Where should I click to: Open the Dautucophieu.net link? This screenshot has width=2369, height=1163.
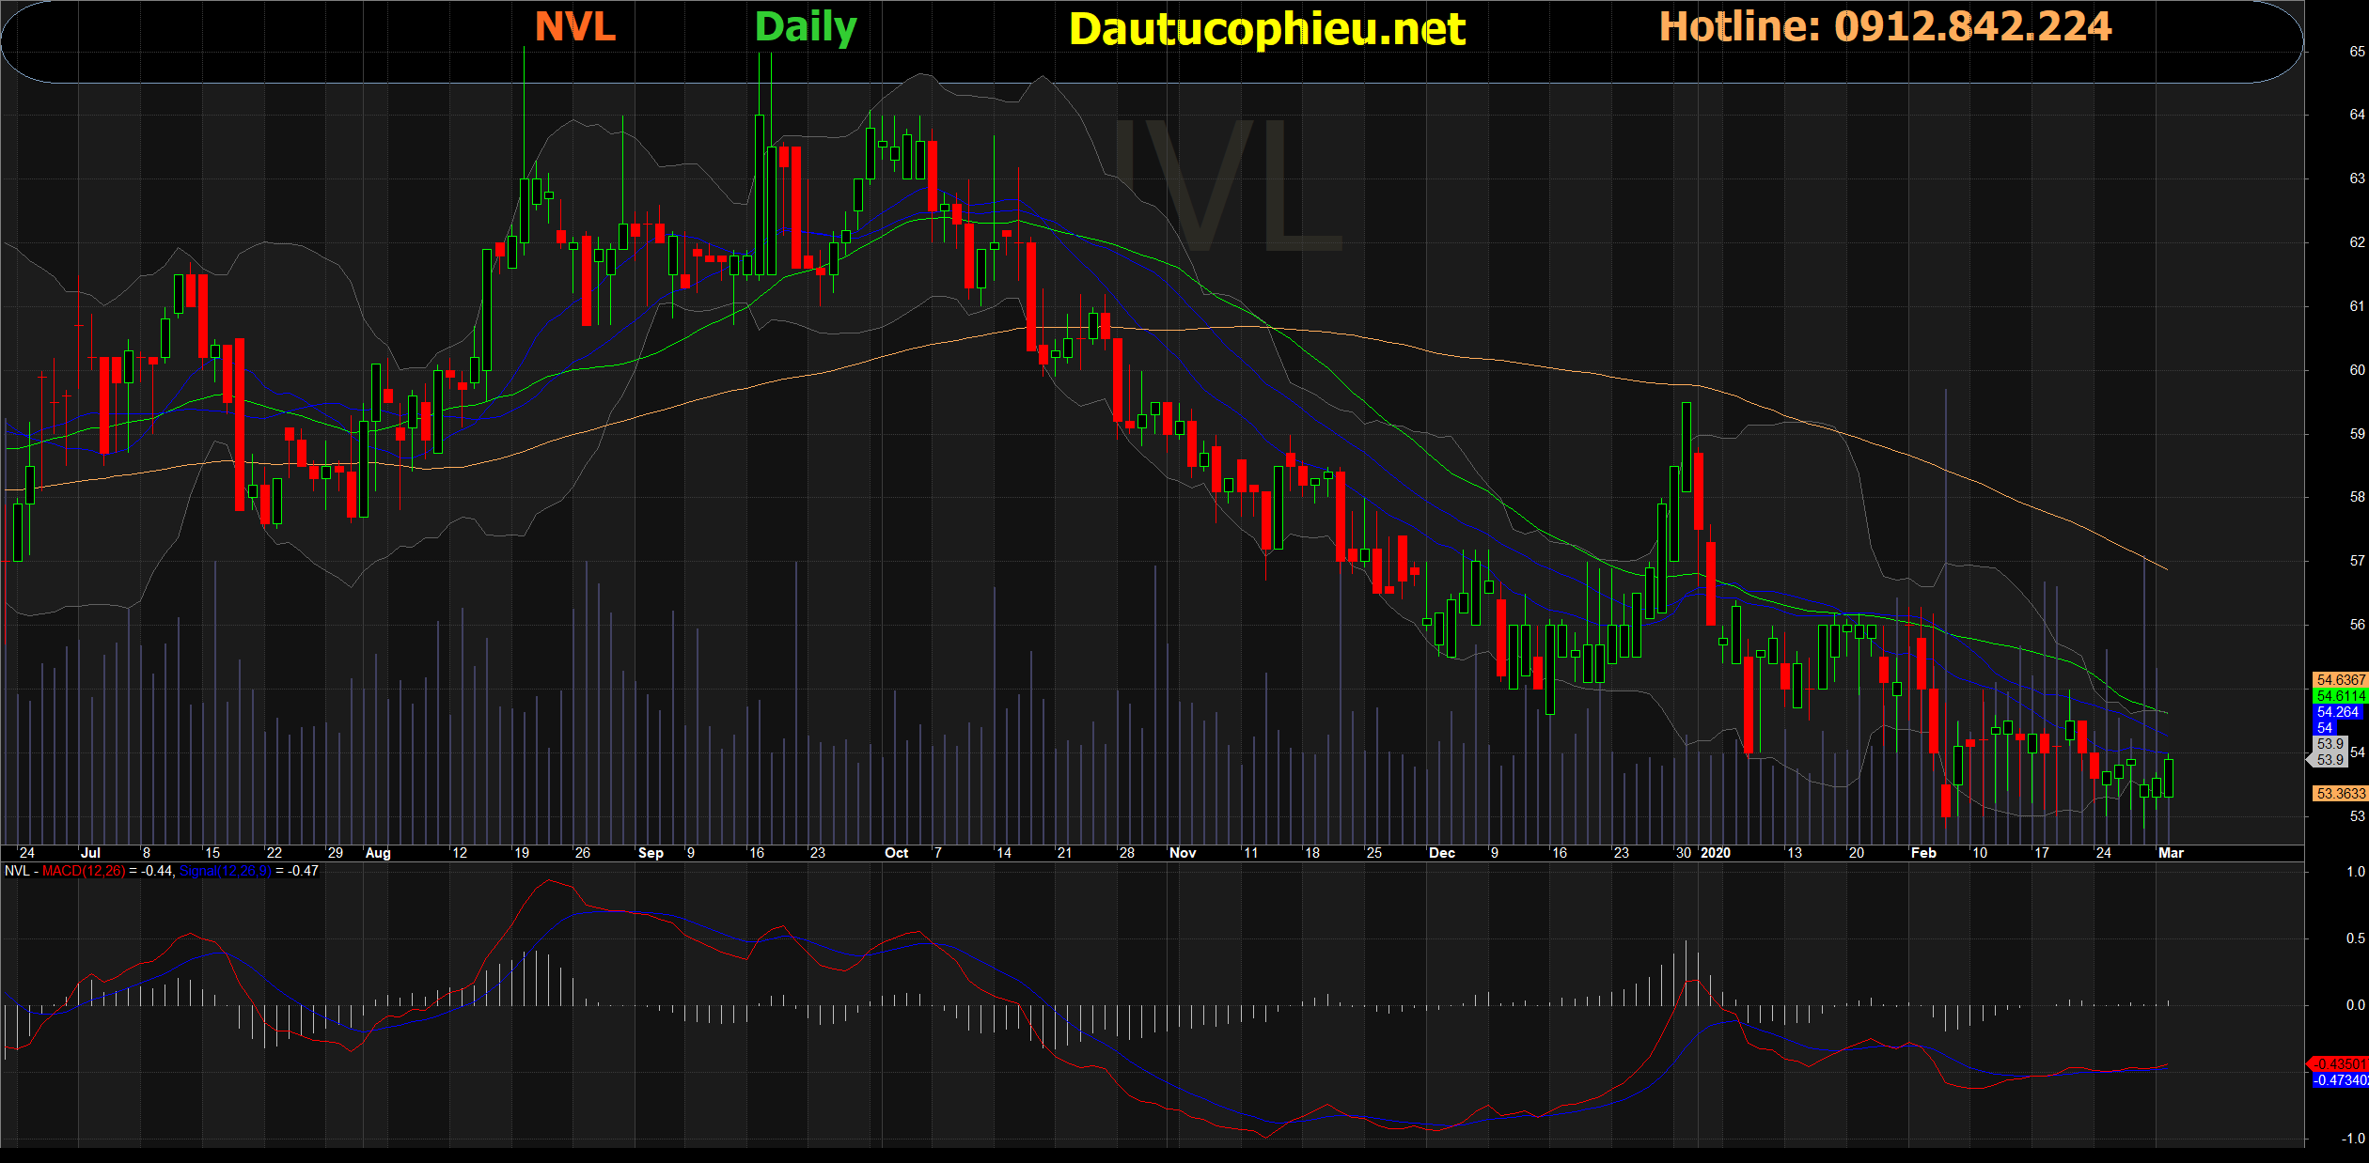[x=1266, y=29]
